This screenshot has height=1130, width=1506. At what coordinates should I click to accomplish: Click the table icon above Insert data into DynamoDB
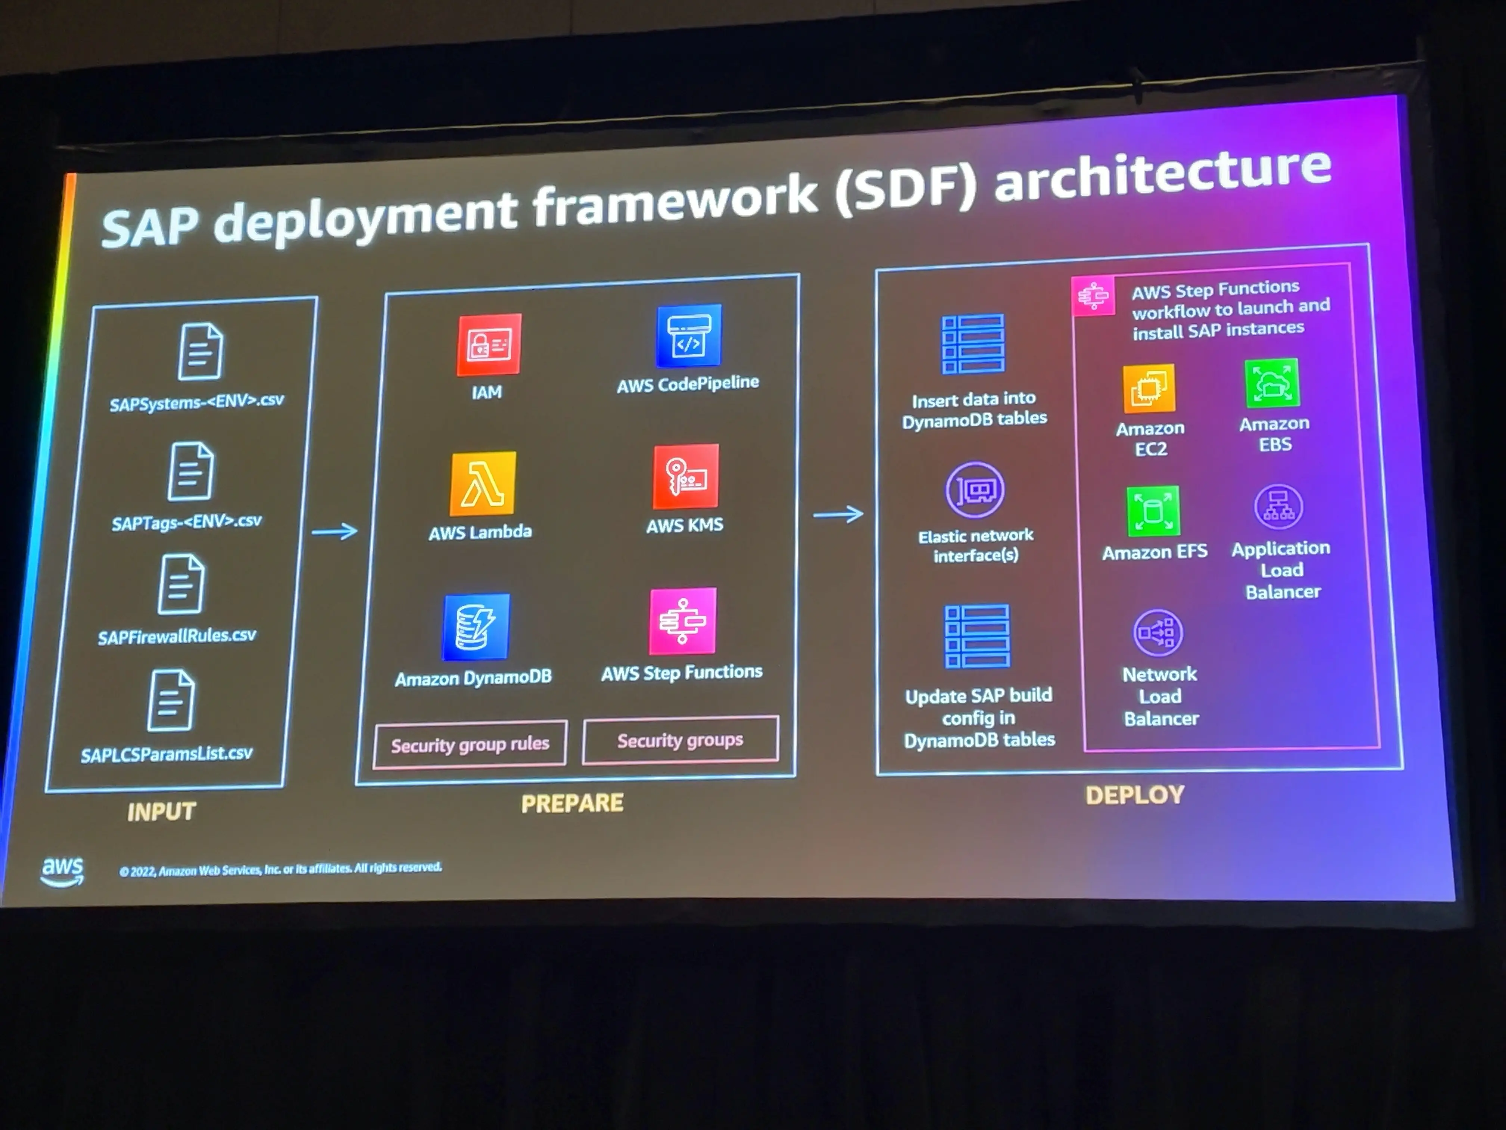[973, 344]
